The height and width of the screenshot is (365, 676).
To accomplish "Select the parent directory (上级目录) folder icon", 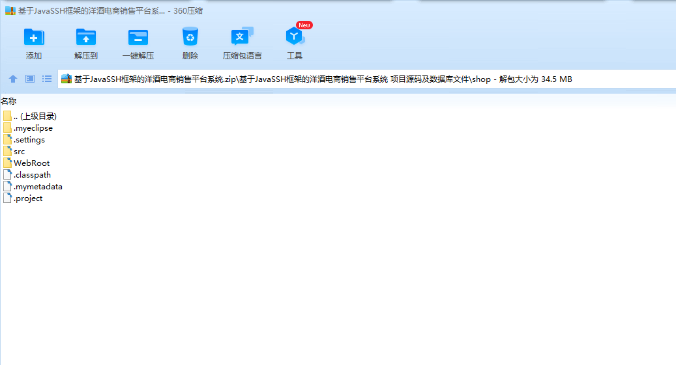I will [x=7, y=116].
